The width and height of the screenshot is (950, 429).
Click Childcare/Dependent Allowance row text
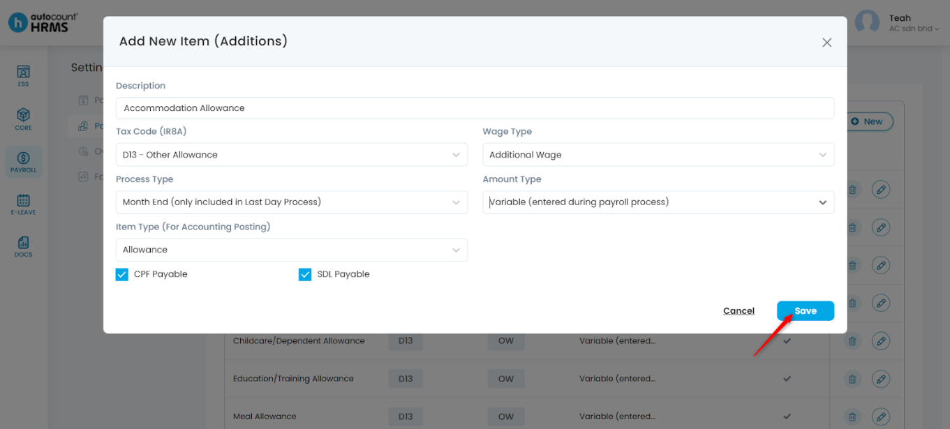click(x=299, y=341)
